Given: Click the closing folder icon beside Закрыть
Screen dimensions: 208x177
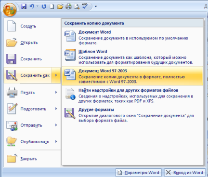Looking at the screenshot, I should tap(12, 158).
